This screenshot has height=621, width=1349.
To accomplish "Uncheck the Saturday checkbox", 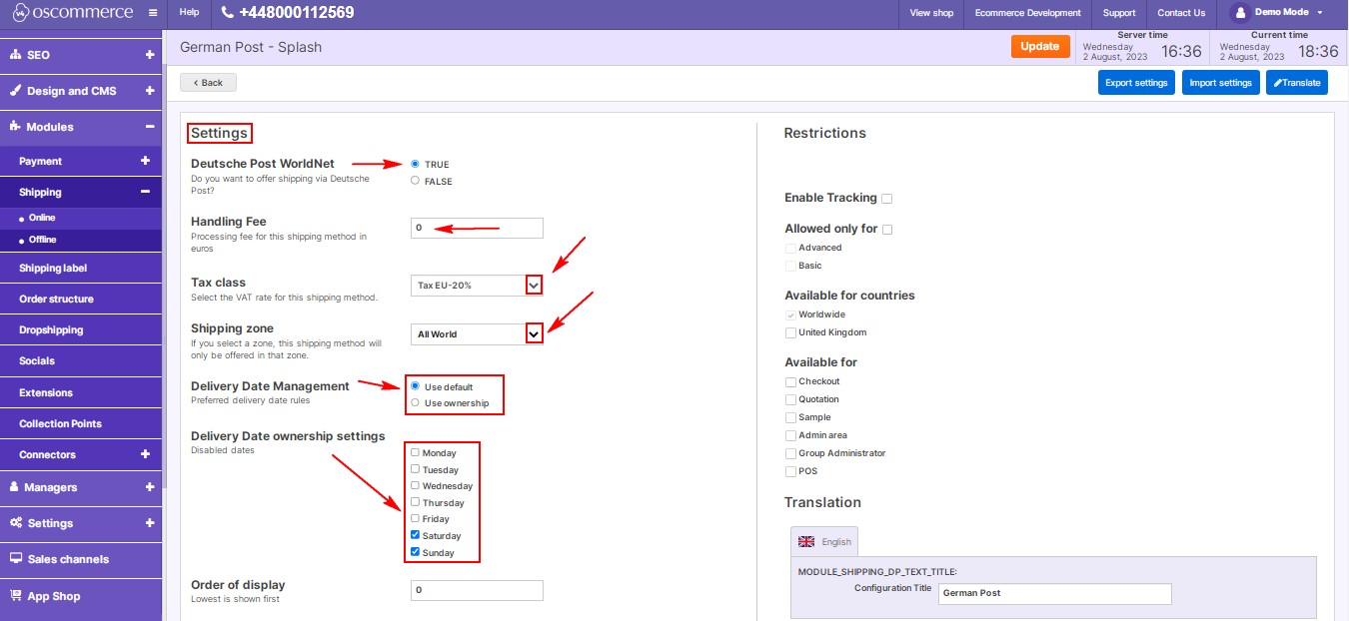I will pyautogui.click(x=415, y=535).
